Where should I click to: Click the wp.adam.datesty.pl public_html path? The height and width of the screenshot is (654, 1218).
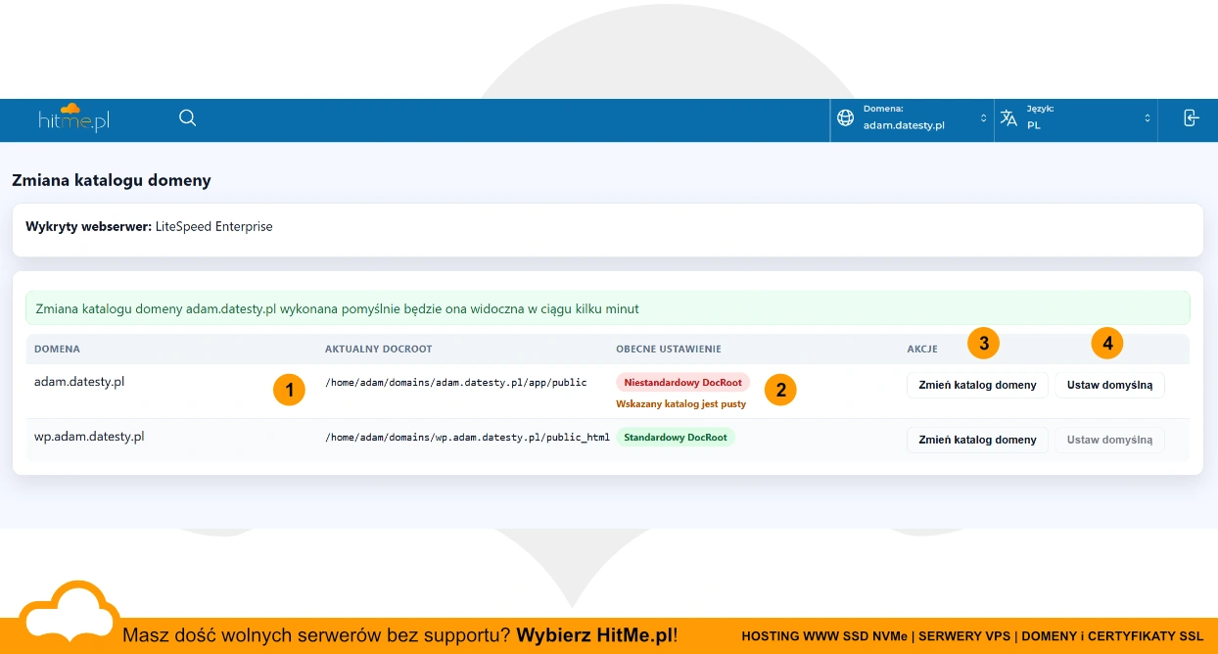pos(467,438)
